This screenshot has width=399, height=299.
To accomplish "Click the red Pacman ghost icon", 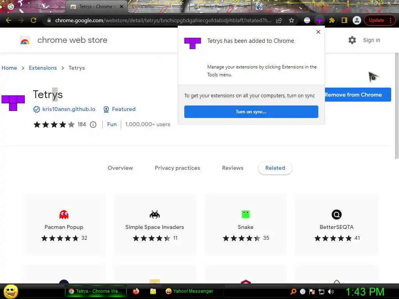I will point(64,215).
